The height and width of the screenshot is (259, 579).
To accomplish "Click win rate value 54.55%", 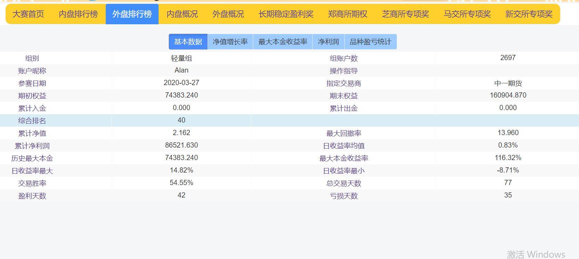I will tap(182, 183).
